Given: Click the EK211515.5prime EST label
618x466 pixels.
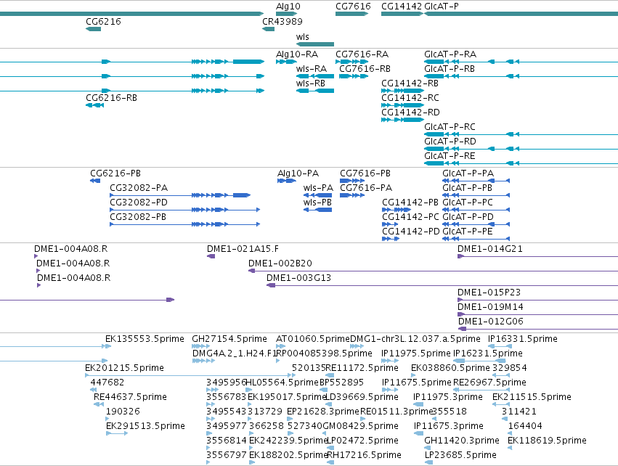Looking at the screenshot, I should [532, 398].
